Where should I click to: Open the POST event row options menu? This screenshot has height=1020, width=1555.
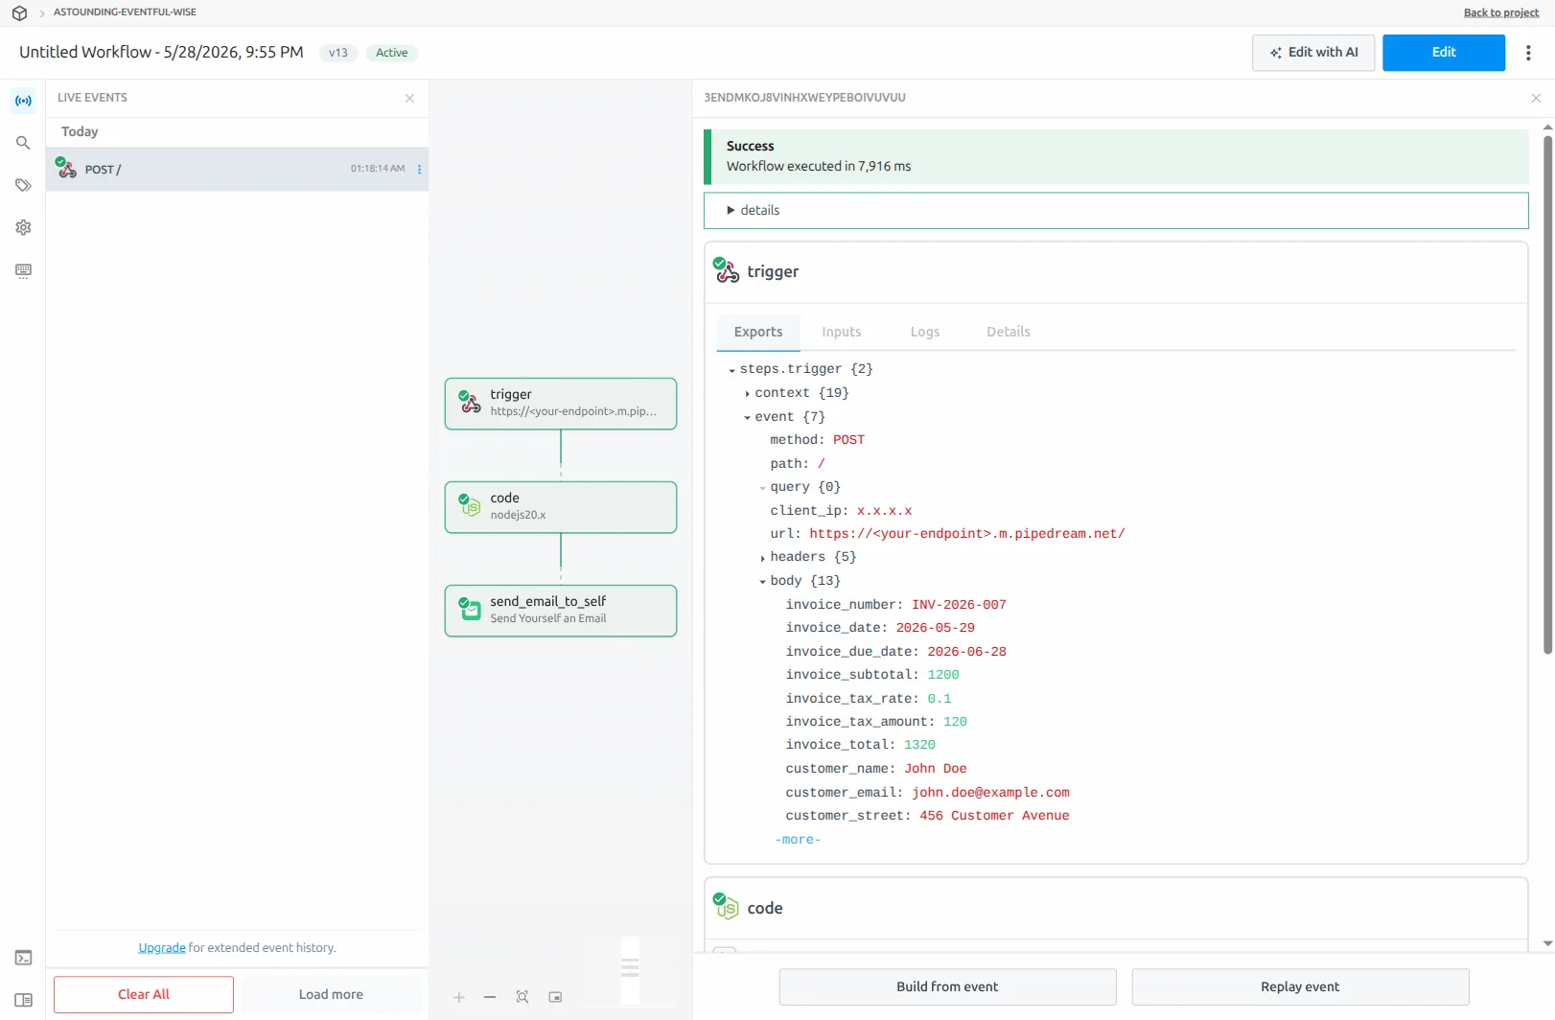pos(419,170)
